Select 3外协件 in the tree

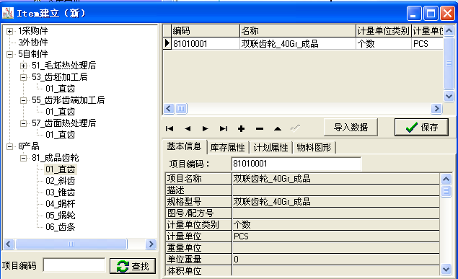tap(33, 43)
